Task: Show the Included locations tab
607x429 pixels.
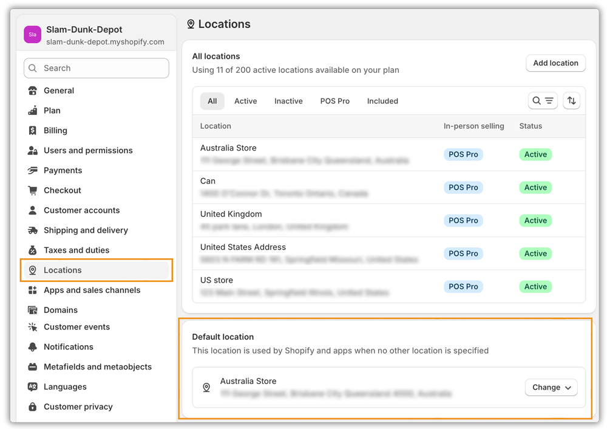Action: click(382, 101)
